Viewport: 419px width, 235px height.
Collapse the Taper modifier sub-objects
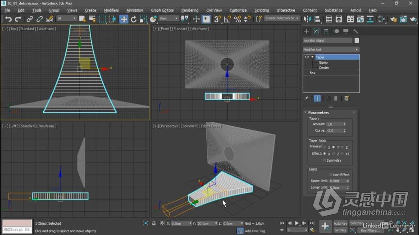(312, 57)
